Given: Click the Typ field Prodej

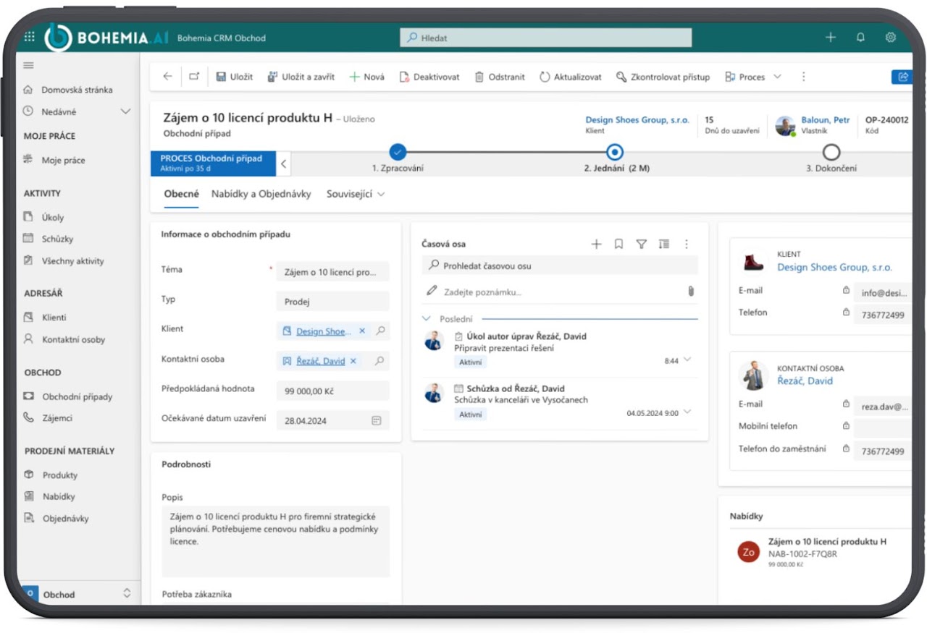Looking at the screenshot, I should pyautogui.click(x=332, y=302).
